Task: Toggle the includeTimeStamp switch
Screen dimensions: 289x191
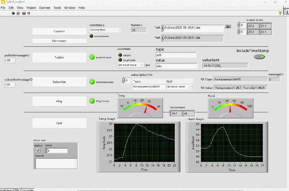Action: pos(260,57)
